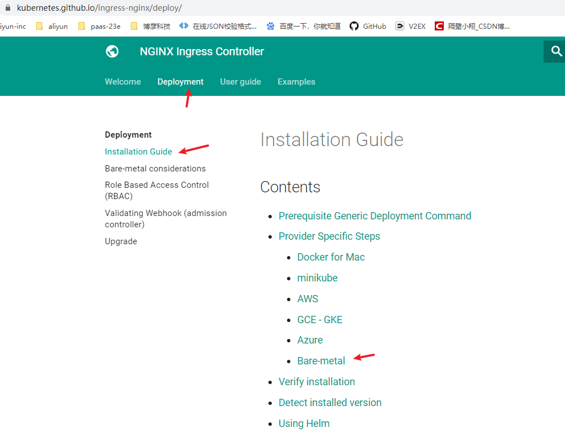Click the site lock icon in address bar
The image size is (565, 445).
click(7, 7)
